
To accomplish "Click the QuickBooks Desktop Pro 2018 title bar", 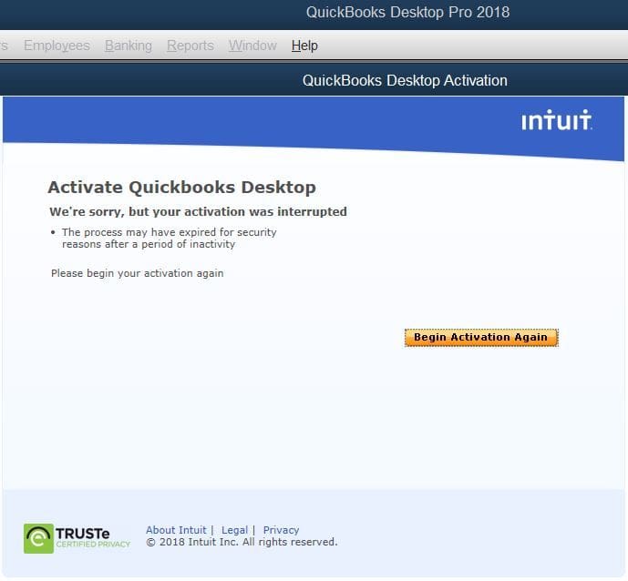I will click(407, 12).
